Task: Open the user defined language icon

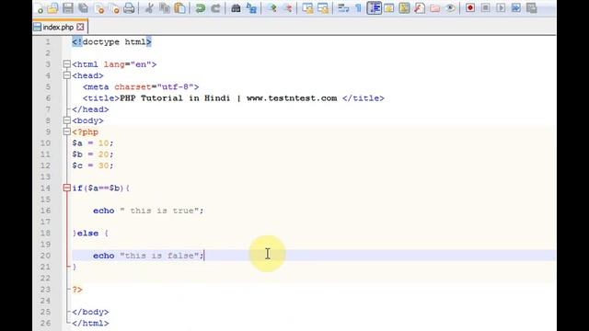Action: coord(389,8)
